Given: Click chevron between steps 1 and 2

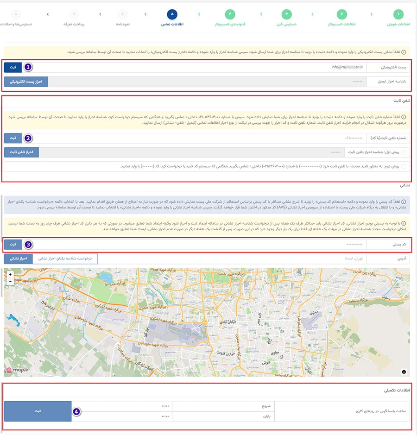Looking at the screenshot, I should (371, 14).
